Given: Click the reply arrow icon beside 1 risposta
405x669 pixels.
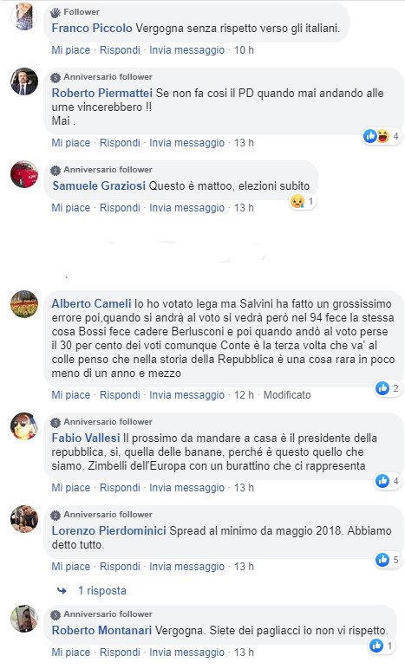Looking at the screenshot, I should click(x=62, y=590).
